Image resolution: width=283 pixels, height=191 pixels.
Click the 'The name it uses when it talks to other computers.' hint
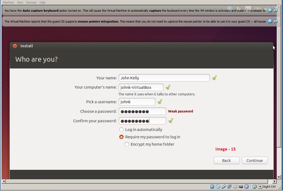(x=157, y=94)
